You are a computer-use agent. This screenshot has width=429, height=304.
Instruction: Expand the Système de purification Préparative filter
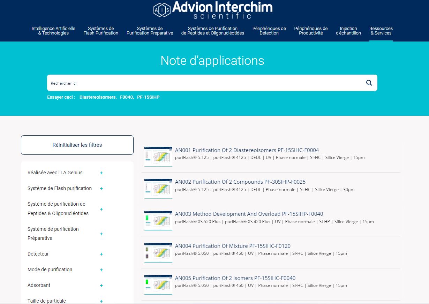(x=101, y=234)
